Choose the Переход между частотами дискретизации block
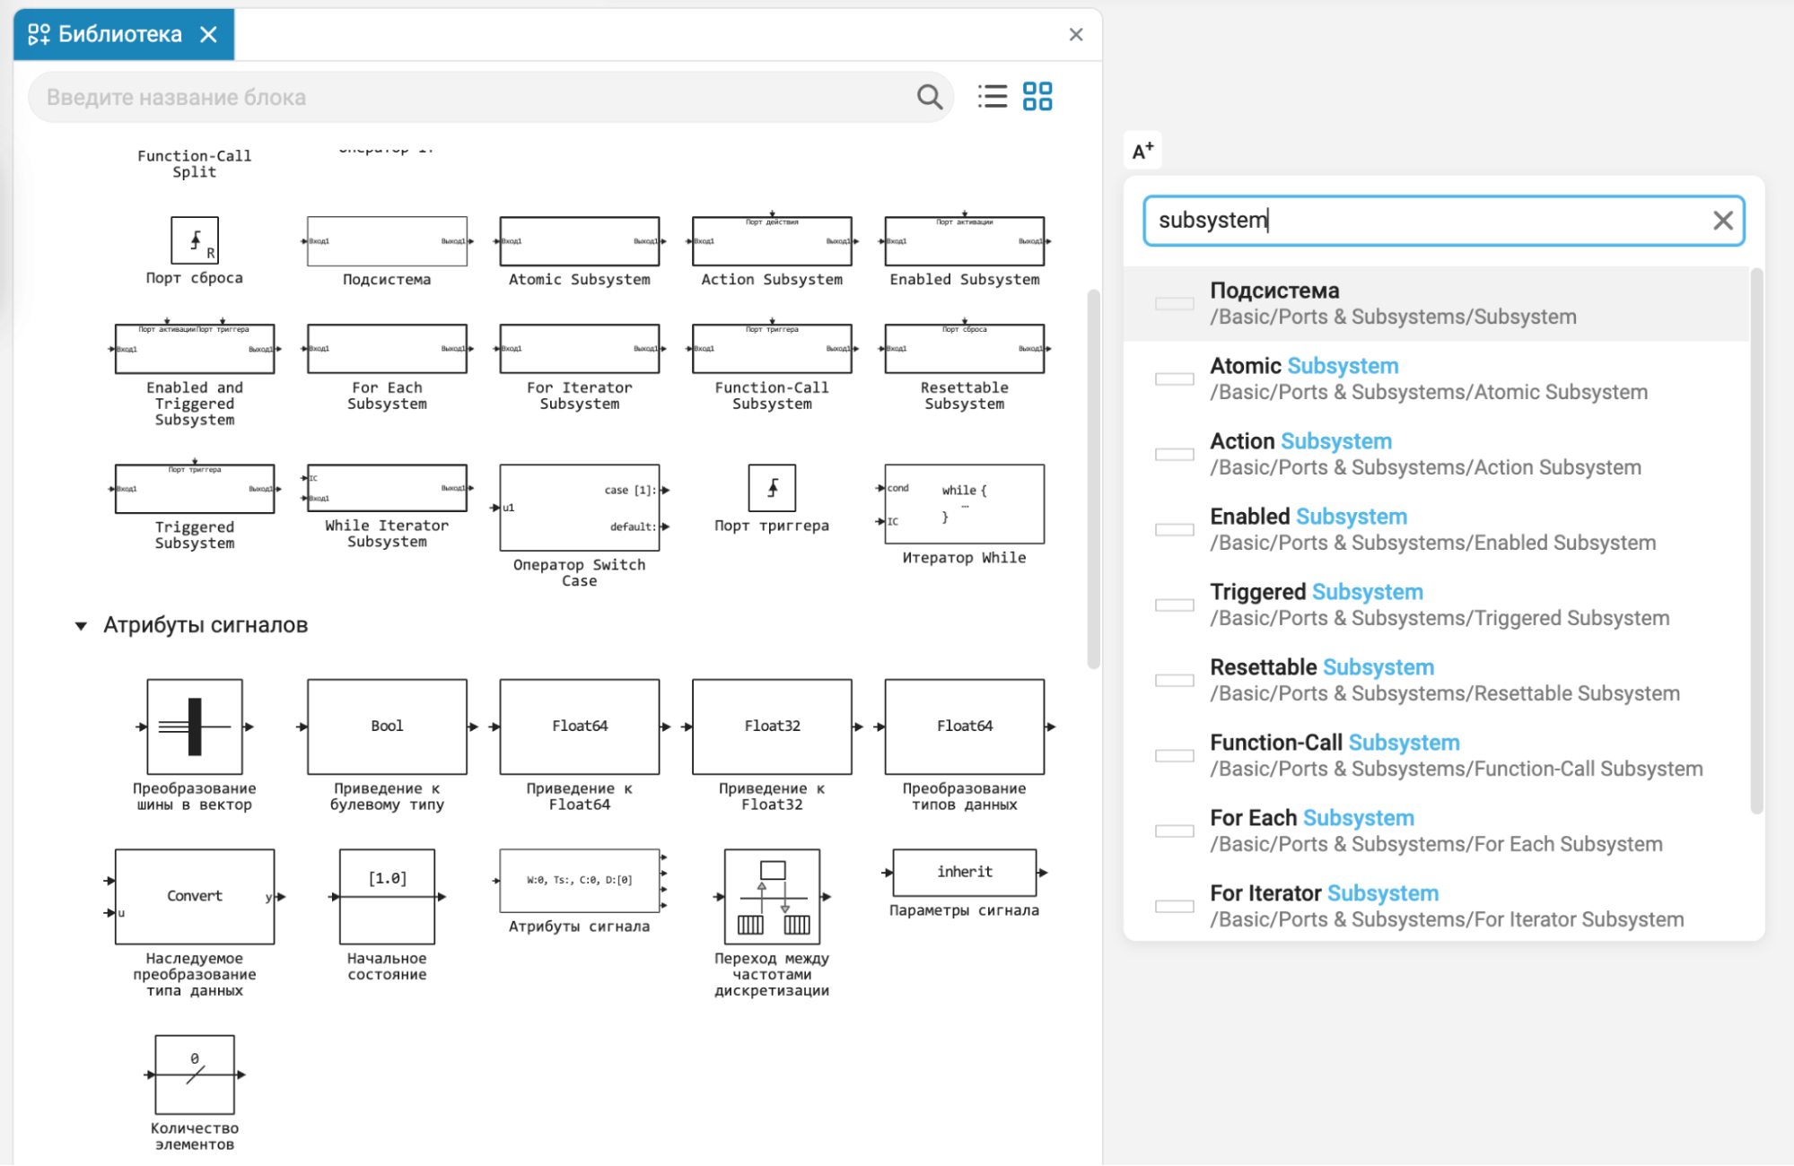 click(772, 897)
